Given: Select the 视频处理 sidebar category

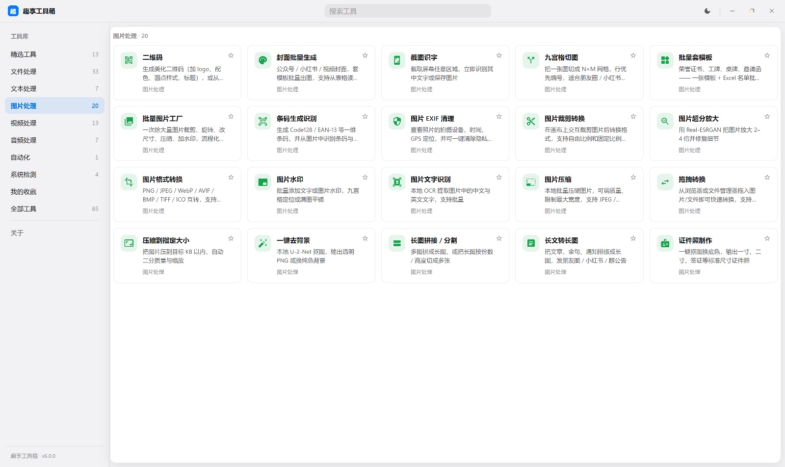Looking at the screenshot, I should (x=54, y=123).
